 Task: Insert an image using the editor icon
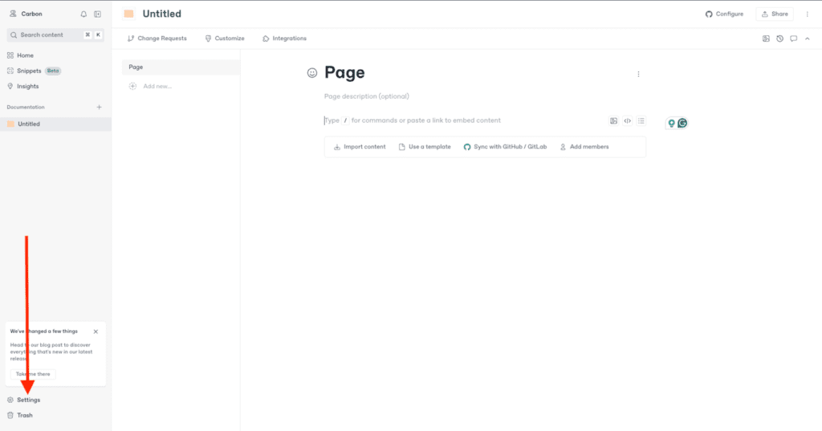(613, 121)
